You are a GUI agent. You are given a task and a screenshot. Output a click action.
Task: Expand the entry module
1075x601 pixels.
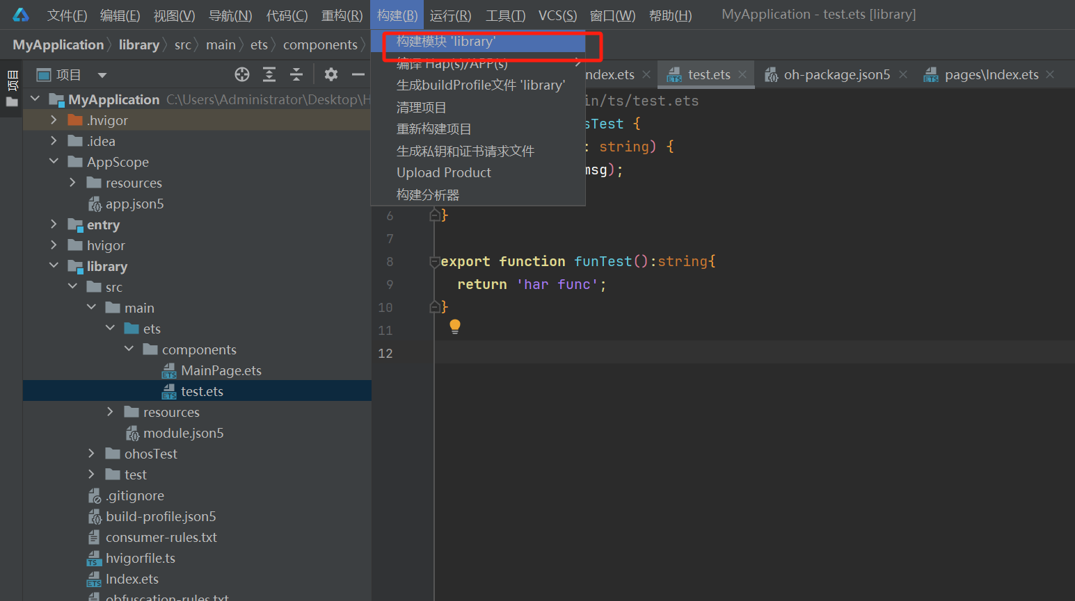tap(54, 224)
